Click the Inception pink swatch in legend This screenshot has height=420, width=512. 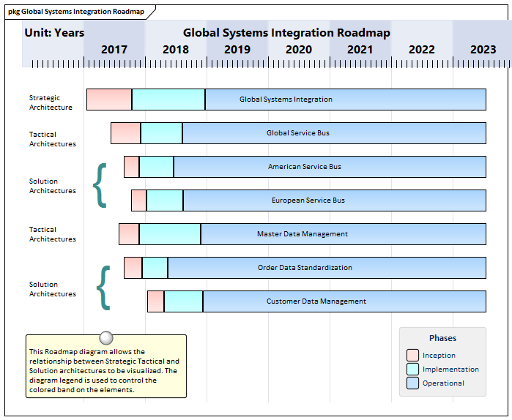tap(412, 356)
